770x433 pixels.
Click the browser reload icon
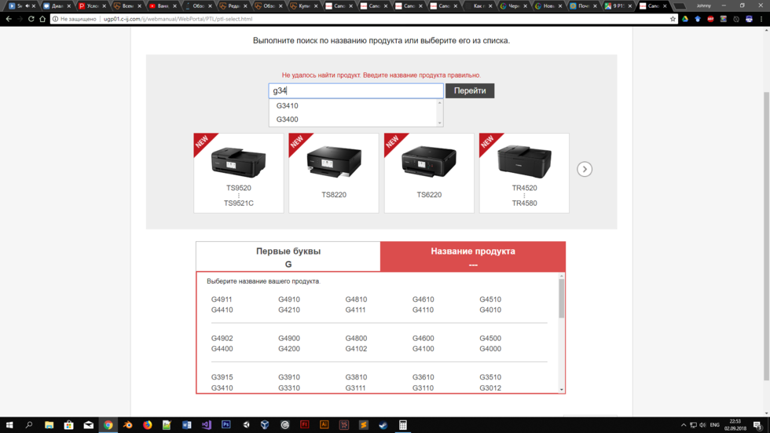(31, 19)
